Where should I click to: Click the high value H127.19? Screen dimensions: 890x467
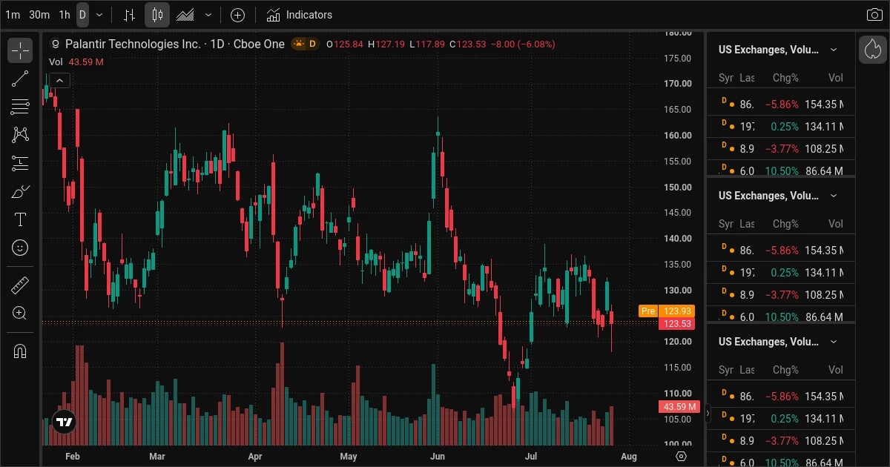click(386, 44)
